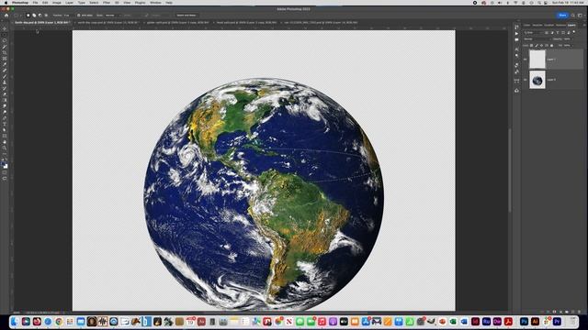The height and width of the screenshot is (330, 588).
Task: Open the workspace switcher dropdown
Action: (580, 16)
